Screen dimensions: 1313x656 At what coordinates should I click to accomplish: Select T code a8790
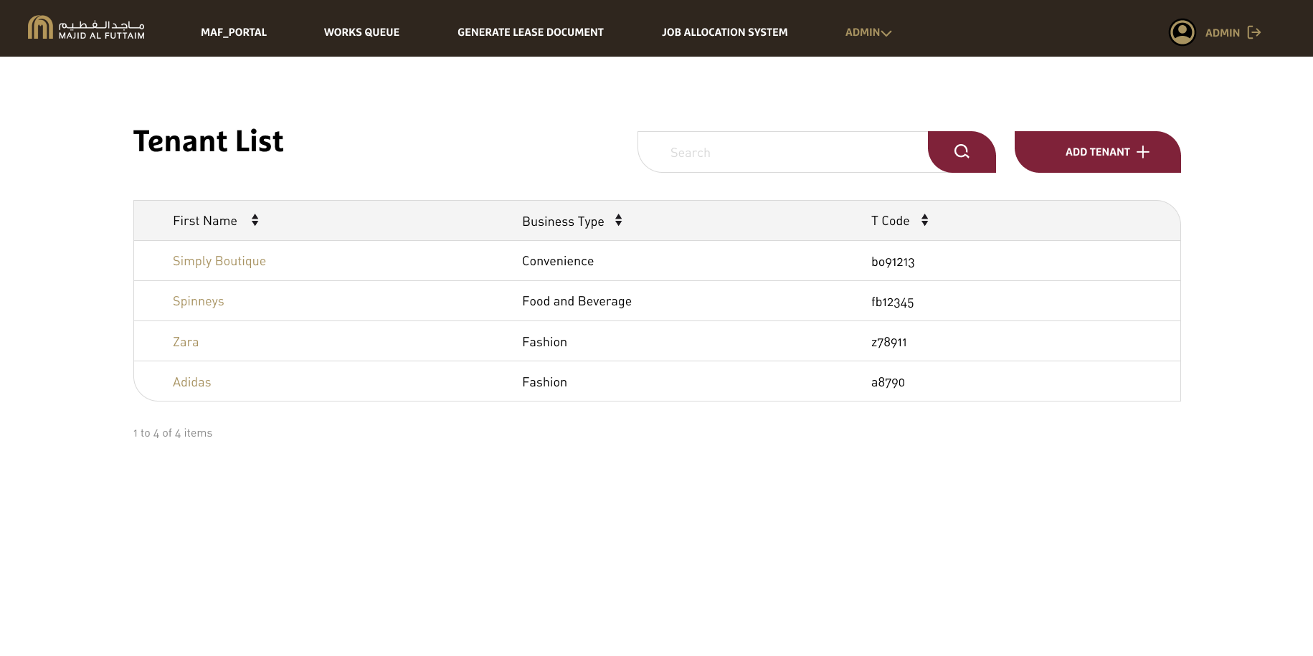point(888,382)
